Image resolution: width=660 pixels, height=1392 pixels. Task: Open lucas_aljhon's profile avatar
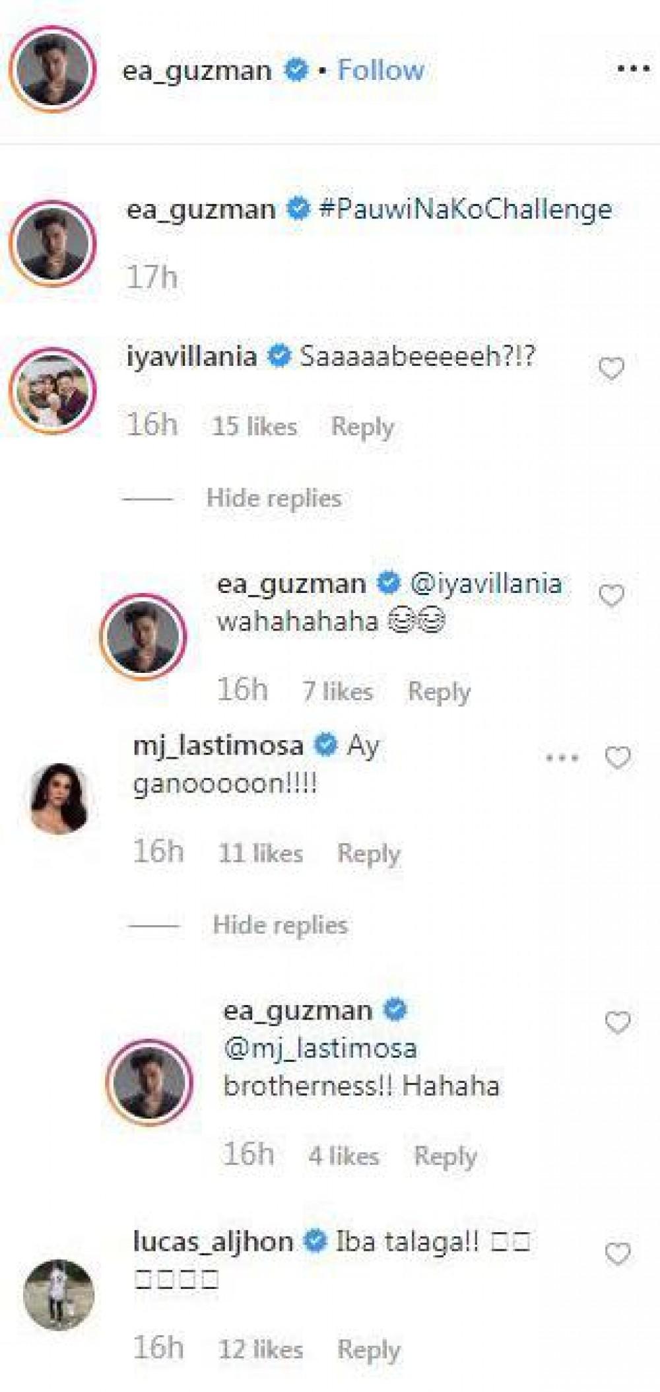coord(59,1294)
